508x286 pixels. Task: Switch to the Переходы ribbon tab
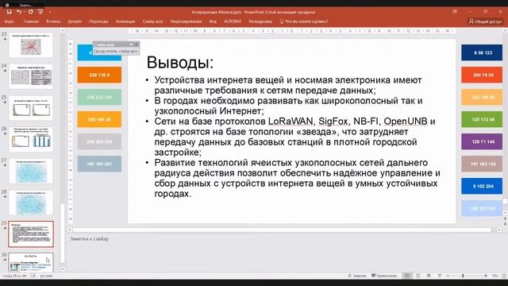pyautogui.click(x=98, y=21)
